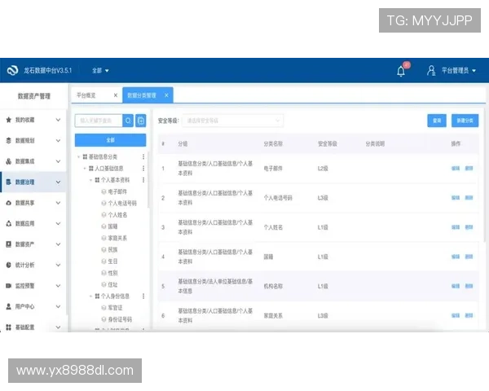The image size is (489, 391).
Task: Collapse the 个人基本资料 tree node
Action: pos(90,180)
